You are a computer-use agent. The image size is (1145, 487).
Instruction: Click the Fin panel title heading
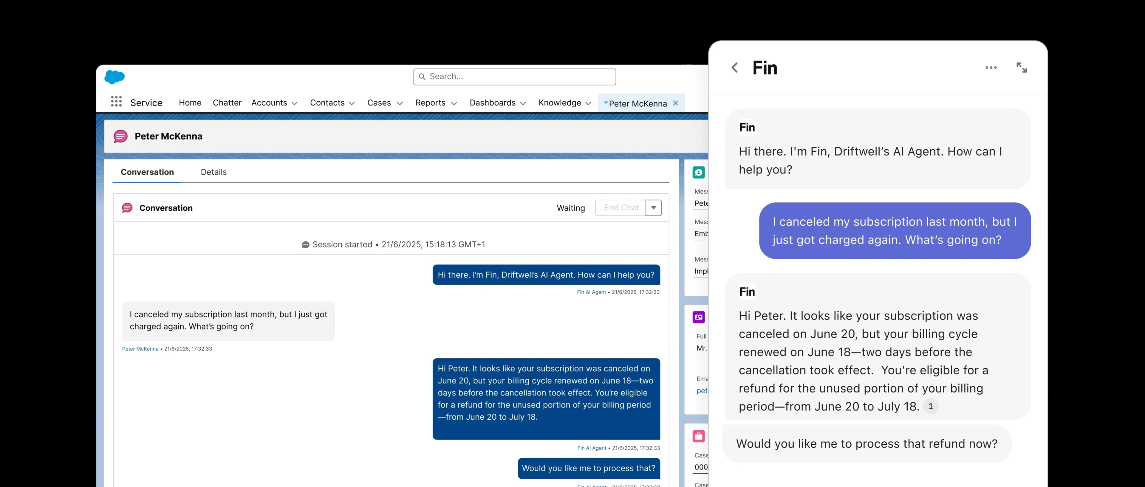[x=765, y=68]
